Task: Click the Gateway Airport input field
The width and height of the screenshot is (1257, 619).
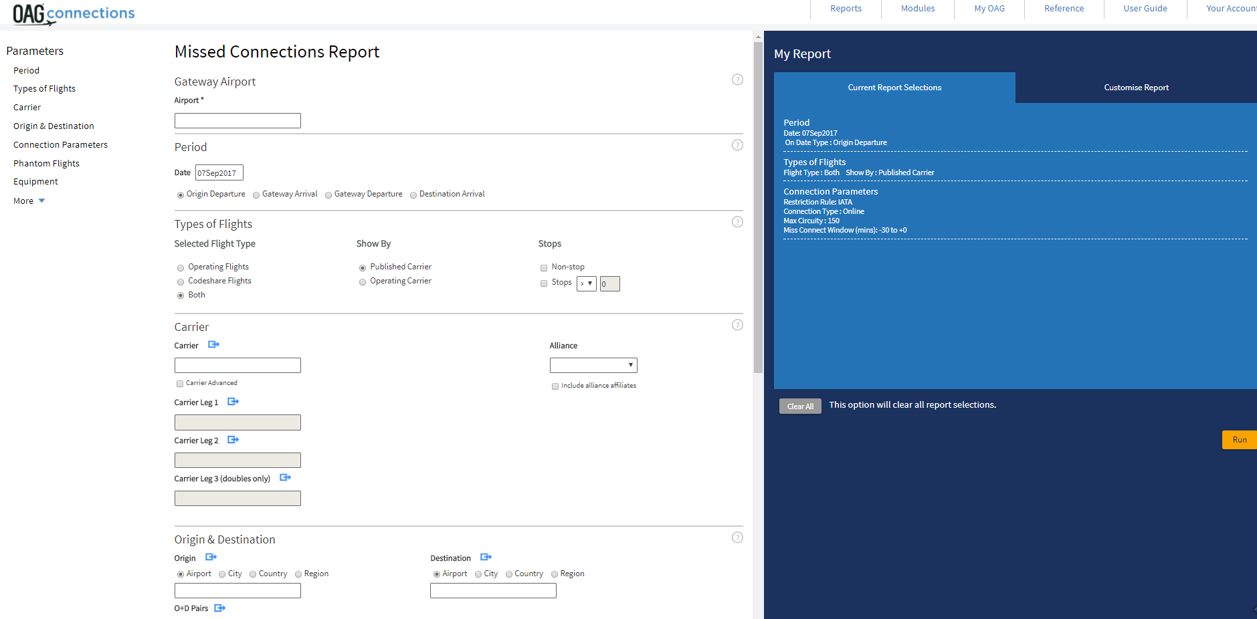Action: click(237, 120)
